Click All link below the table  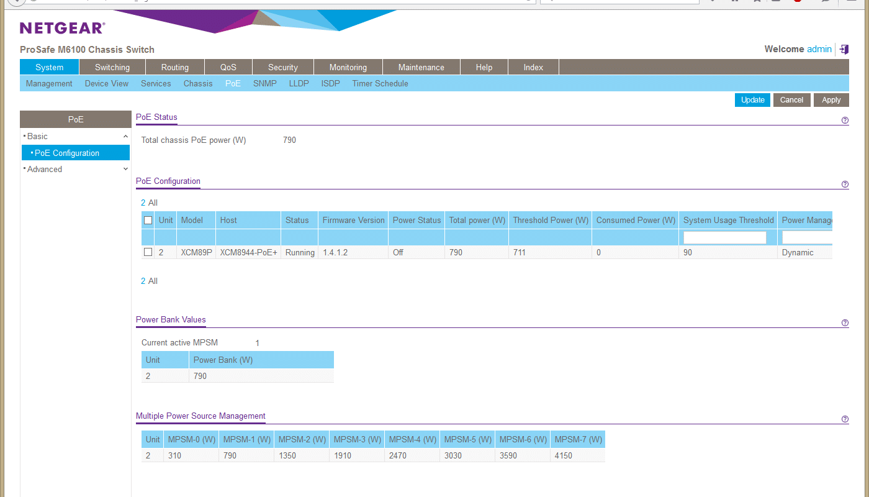153,281
